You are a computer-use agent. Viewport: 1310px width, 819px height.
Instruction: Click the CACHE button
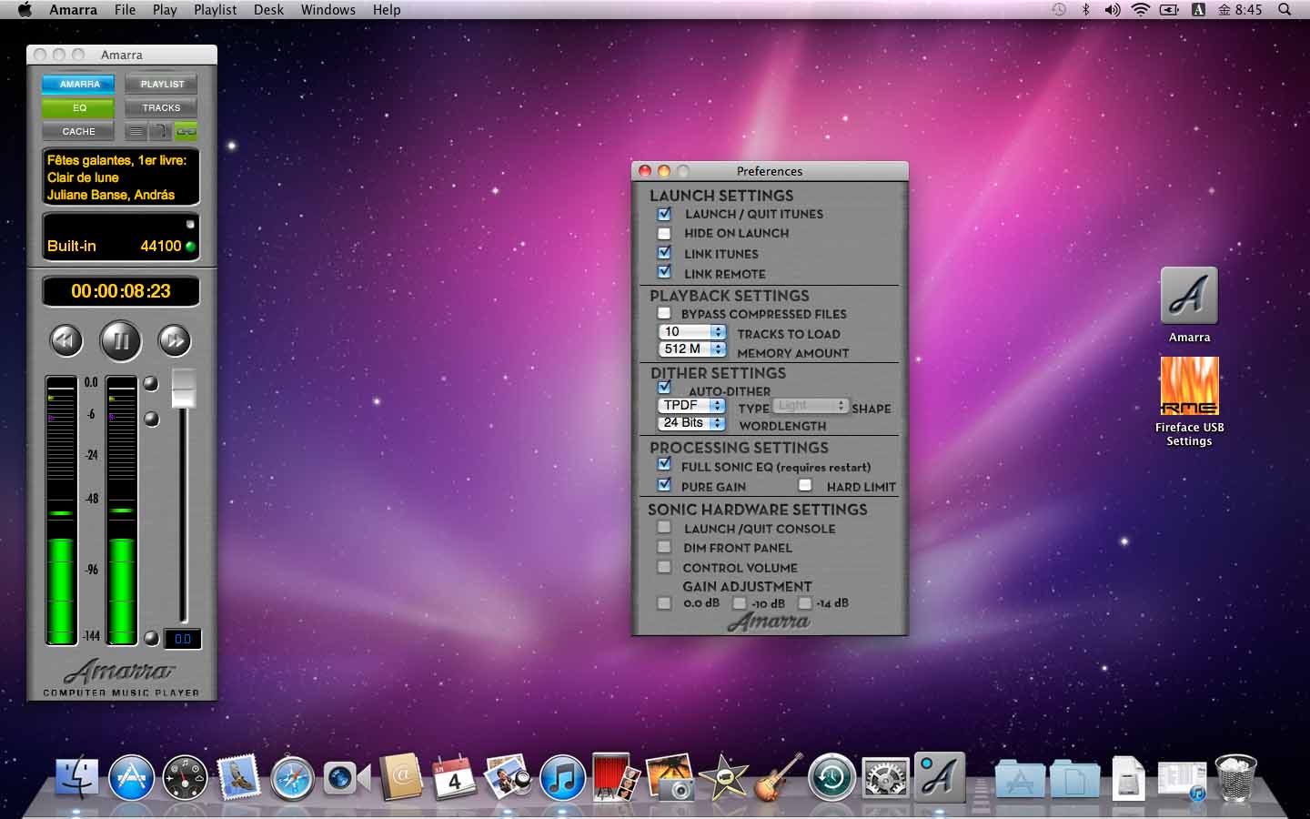click(x=79, y=131)
